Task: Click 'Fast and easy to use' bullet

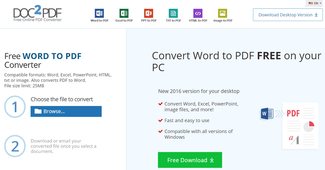Action: click(x=187, y=120)
